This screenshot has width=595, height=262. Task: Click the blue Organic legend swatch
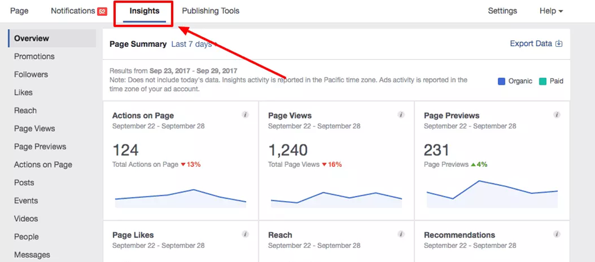click(501, 81)
